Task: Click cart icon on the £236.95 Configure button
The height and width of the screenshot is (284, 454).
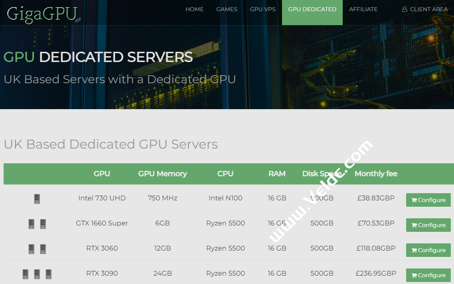Action: tap(414, 276)
